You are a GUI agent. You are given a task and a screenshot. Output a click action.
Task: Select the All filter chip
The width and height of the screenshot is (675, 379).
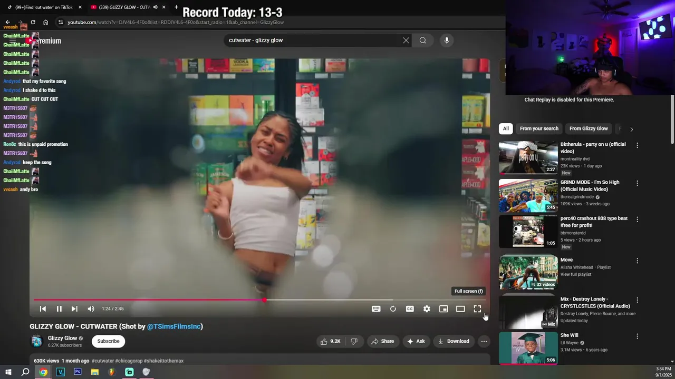pos(506,128)
